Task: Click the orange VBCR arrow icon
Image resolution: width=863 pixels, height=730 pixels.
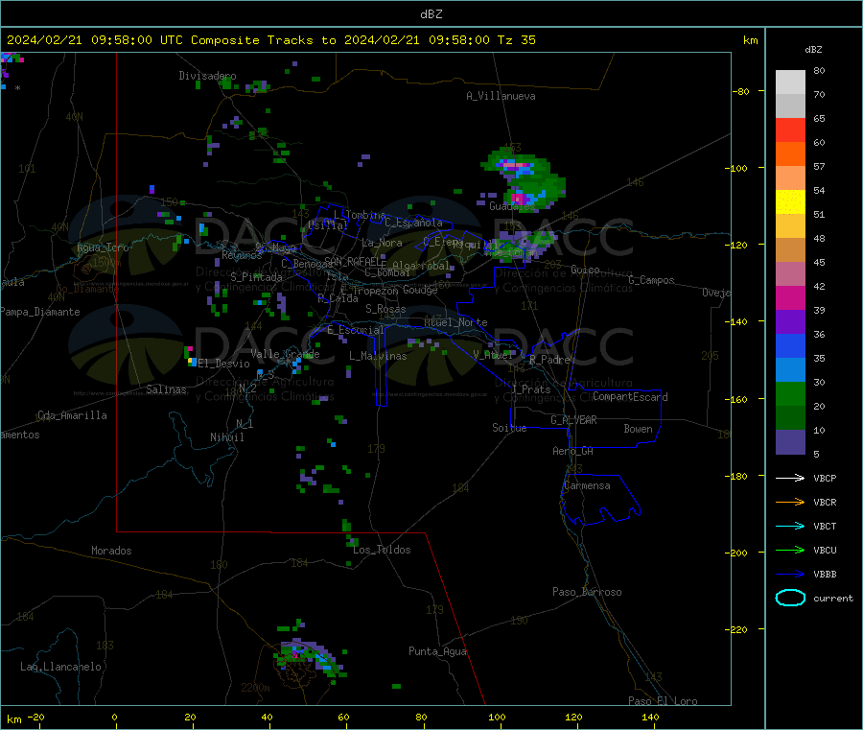Action: pyautogui.click(x=790, y=502)
